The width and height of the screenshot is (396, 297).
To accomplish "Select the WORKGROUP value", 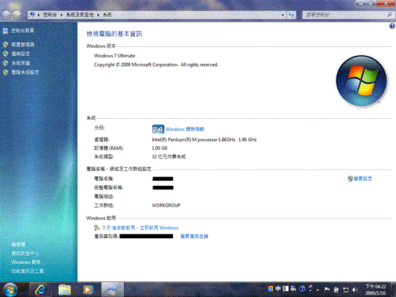I will pyautogui.click(x=166, y=205).
